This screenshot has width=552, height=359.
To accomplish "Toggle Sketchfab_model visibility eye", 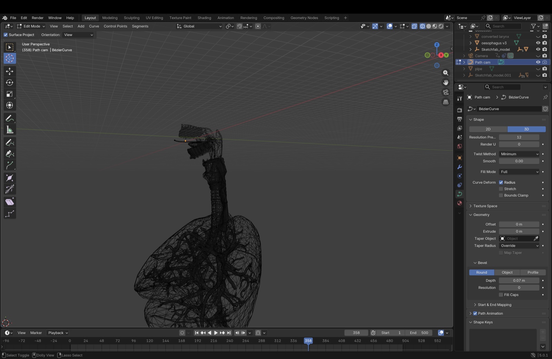I will pyautogui.click(x=538, y=49).
